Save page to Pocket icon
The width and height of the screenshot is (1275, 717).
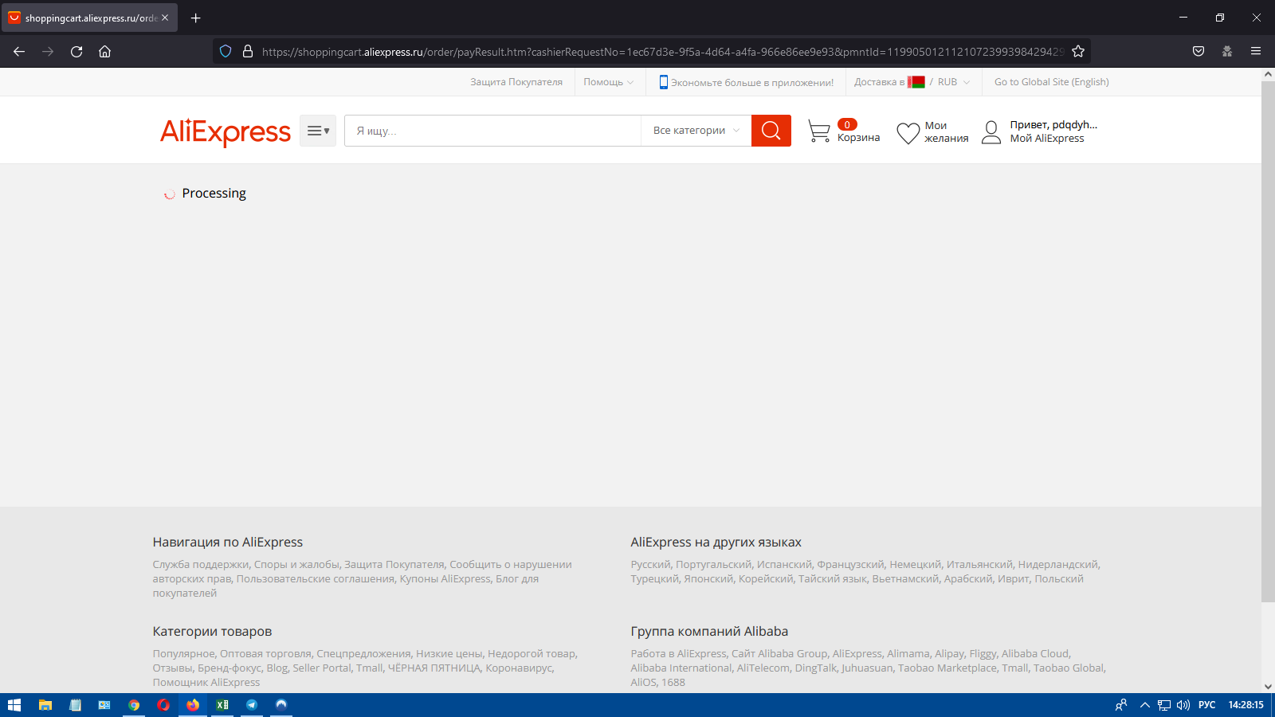point(1198,51)
